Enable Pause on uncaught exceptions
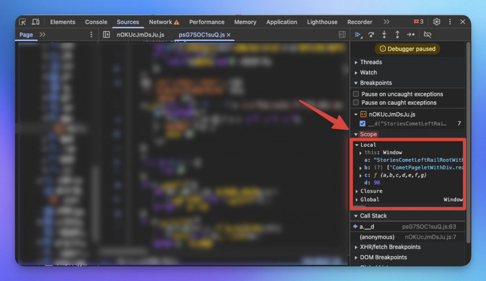Viewport: 486px width, 281px height. pyautogui.click(x=356, y=94)
